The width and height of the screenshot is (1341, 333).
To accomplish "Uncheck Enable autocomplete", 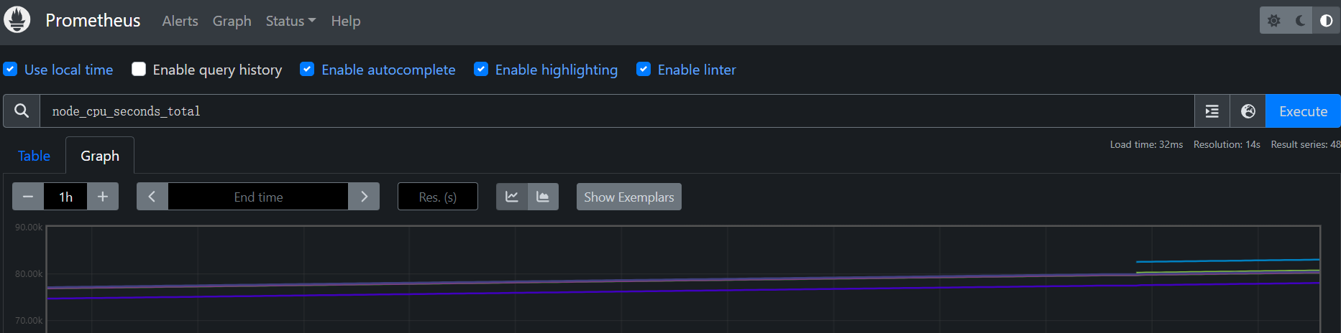I will click(307, 70).
